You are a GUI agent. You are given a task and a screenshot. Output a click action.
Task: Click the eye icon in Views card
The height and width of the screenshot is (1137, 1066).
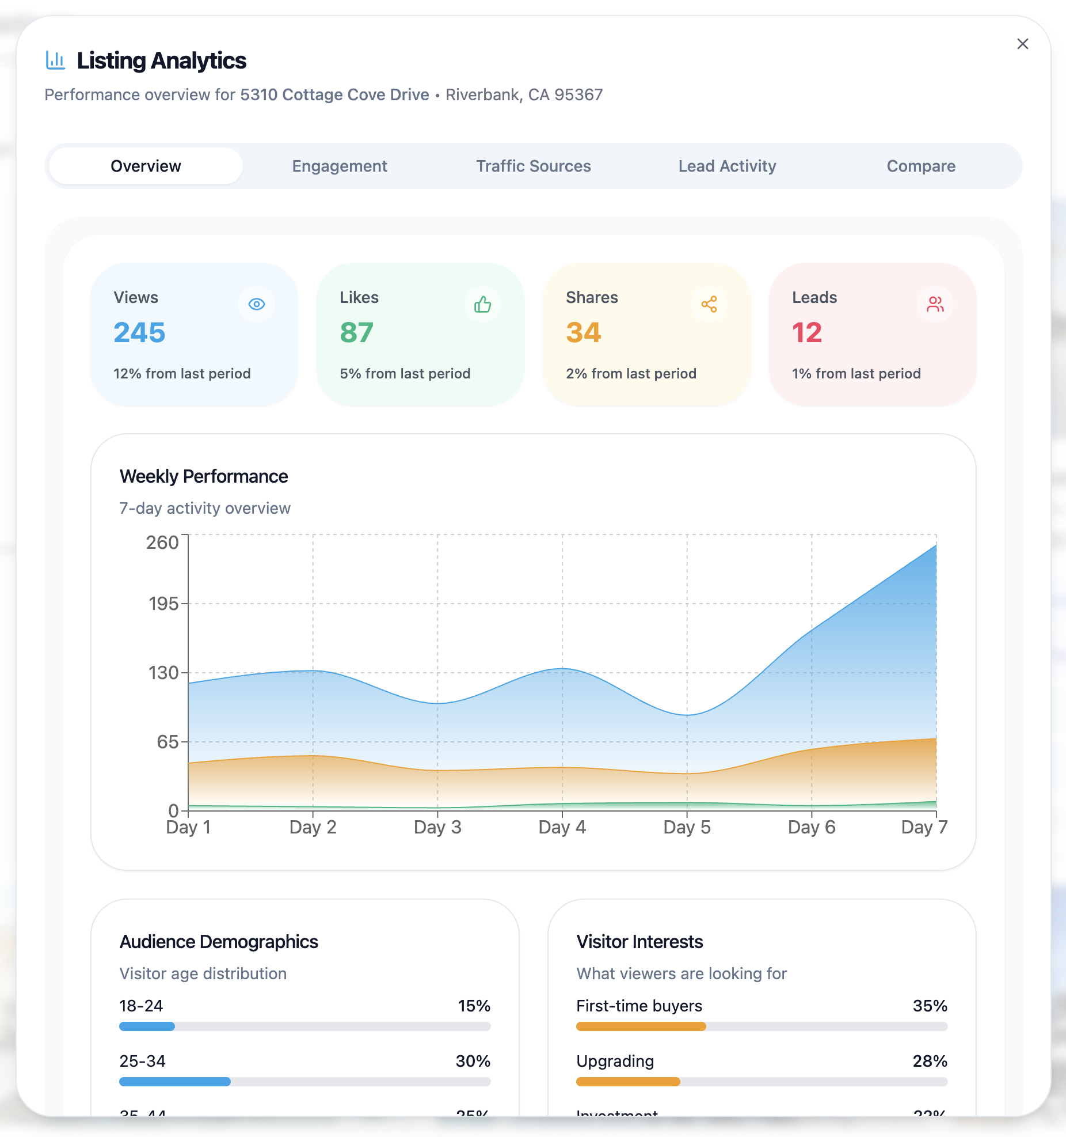click(257, 304)
